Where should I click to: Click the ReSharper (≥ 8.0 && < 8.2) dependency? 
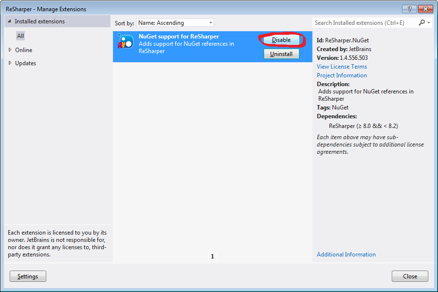pos(364,126)
